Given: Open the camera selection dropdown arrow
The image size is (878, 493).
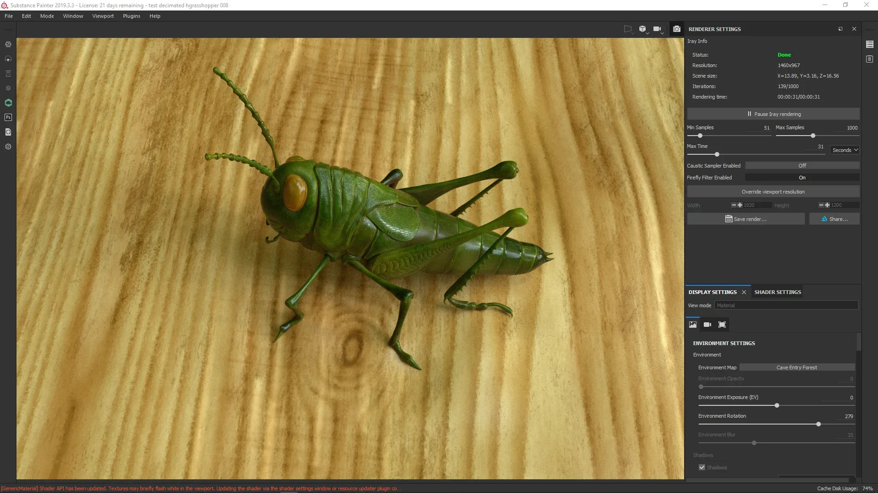Looking at the screenshot, I should 663,33.
